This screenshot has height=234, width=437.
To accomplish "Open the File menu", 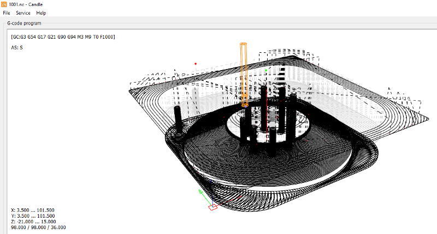I will [x=7, y=13].
